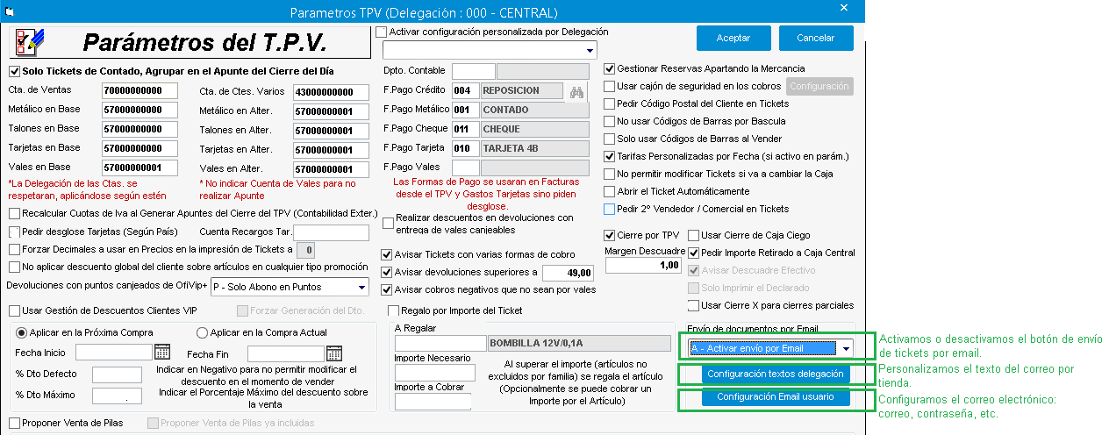Viewport: 1109px width, 435px height.
Task: Select Aplicar en la Compra Actual radio
Action: [202, 332]
